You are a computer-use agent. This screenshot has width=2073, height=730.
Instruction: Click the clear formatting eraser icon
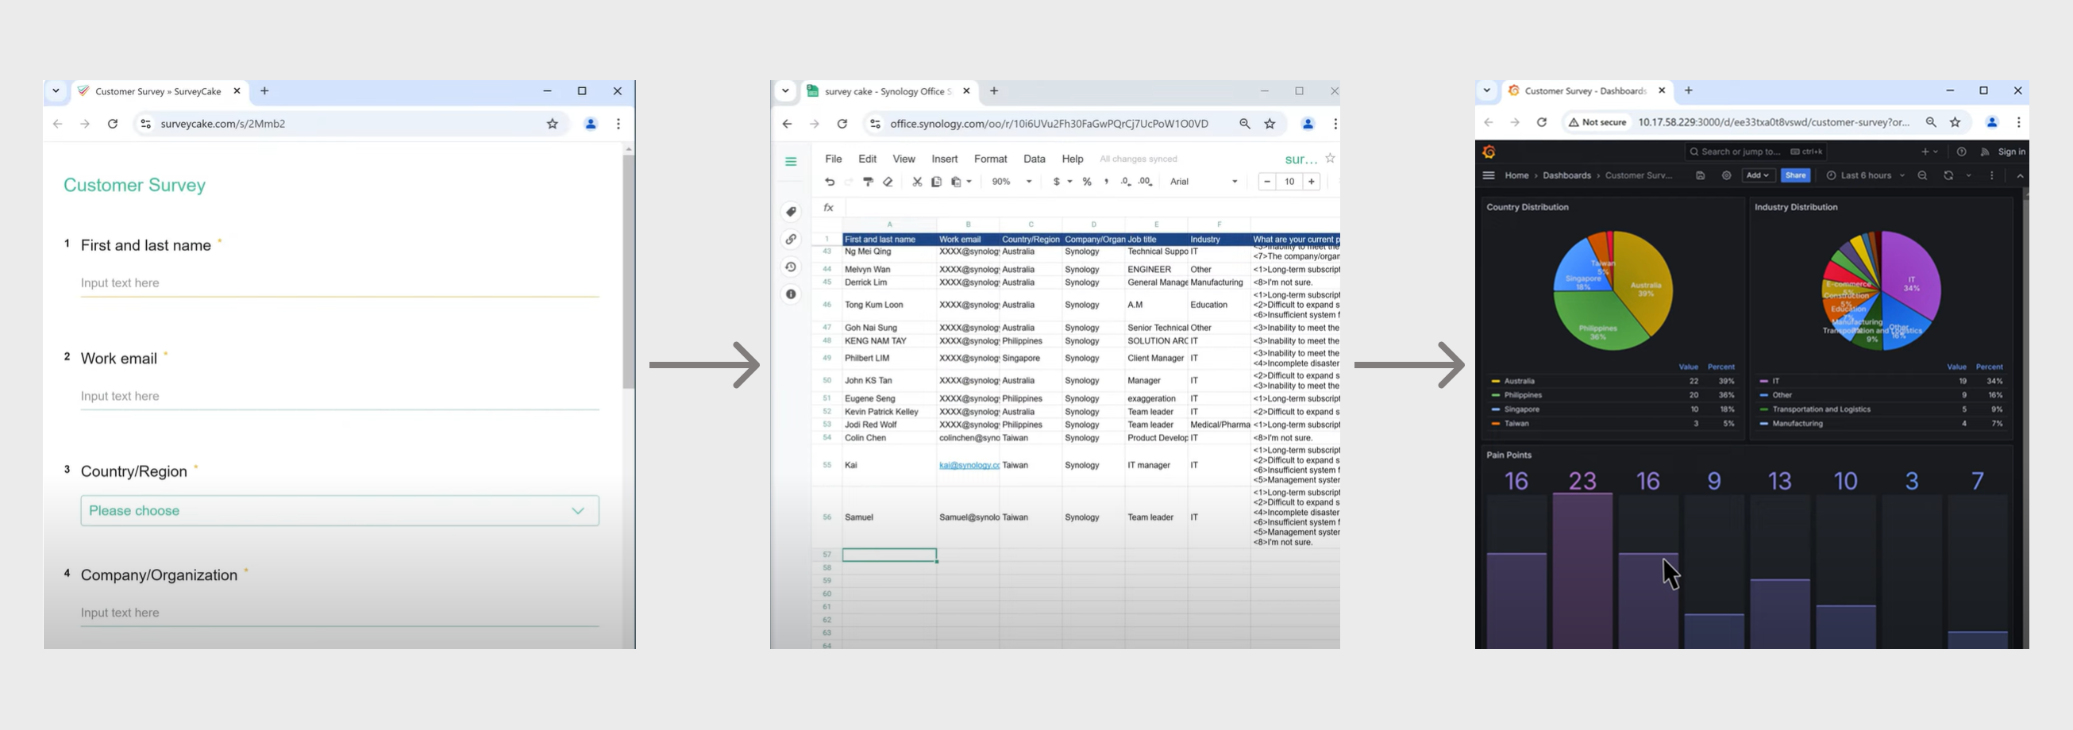tap(888, 182)
